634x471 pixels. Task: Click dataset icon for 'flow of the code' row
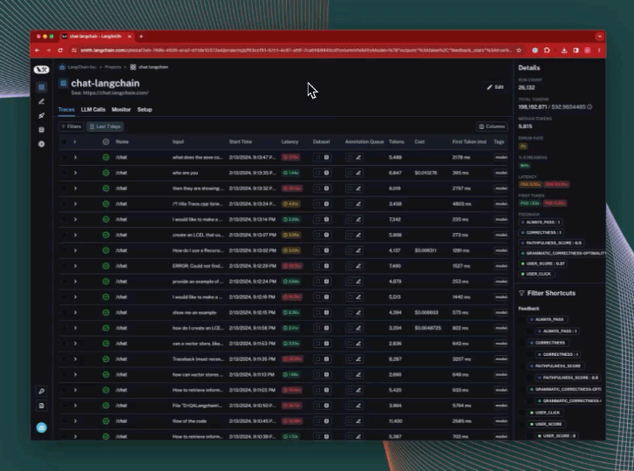(x=326, y=421)
